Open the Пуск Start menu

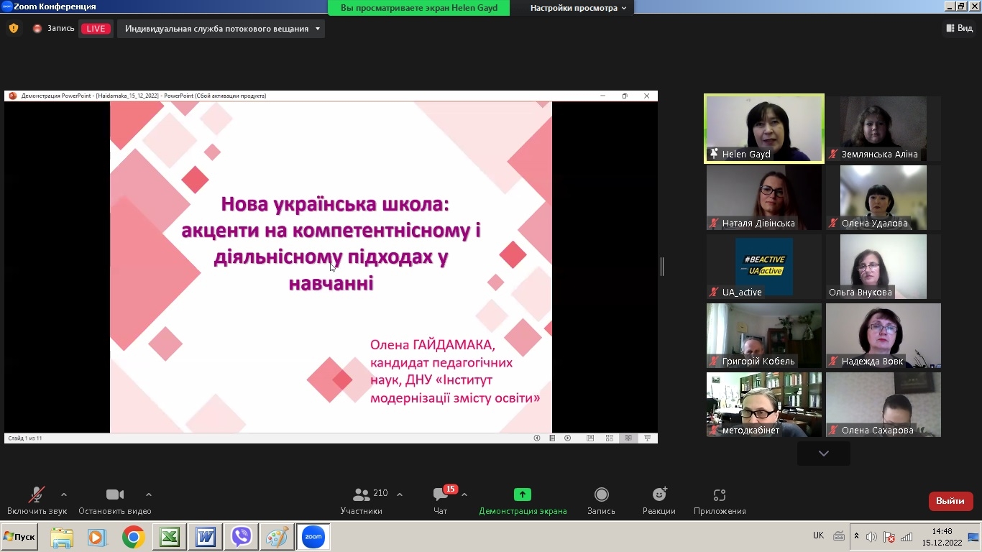(x=19, y=537)
